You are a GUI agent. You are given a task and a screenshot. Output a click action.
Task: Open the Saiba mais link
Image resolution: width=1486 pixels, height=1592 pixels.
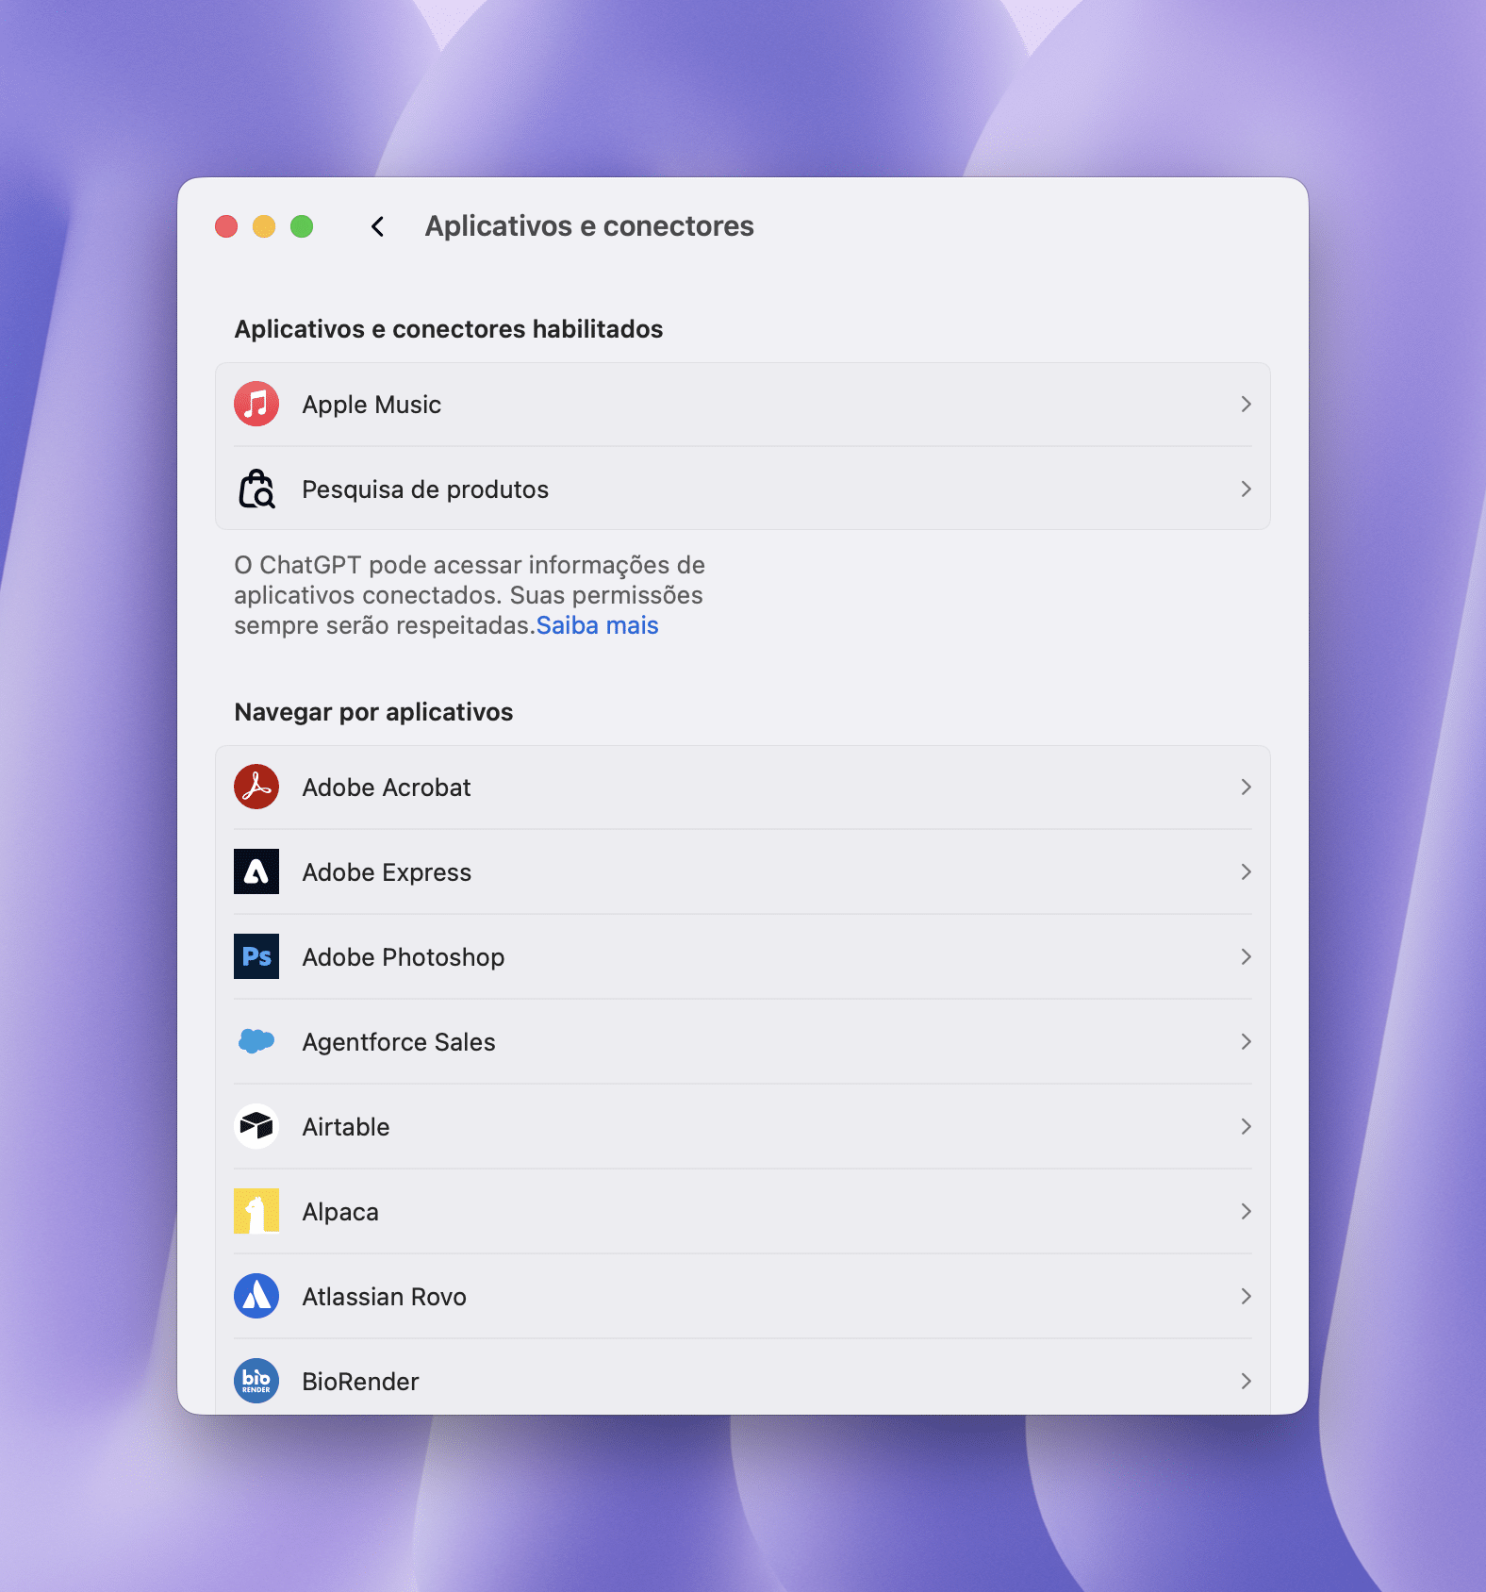(x=597, y=625)
